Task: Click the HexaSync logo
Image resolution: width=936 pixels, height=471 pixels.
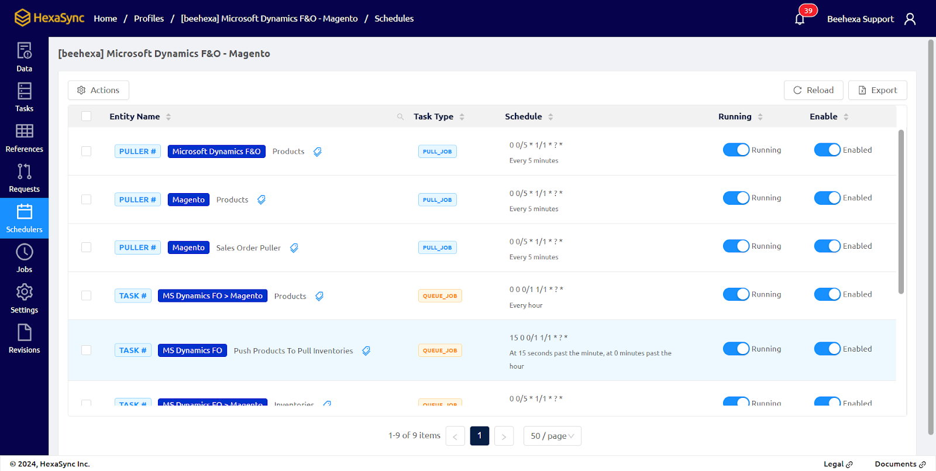Action: coord(49,18)
